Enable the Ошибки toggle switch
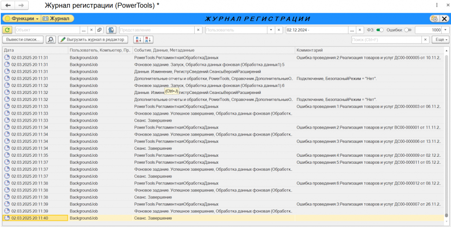Viewport: 451px width, 227px height. (x=408, y=30)
